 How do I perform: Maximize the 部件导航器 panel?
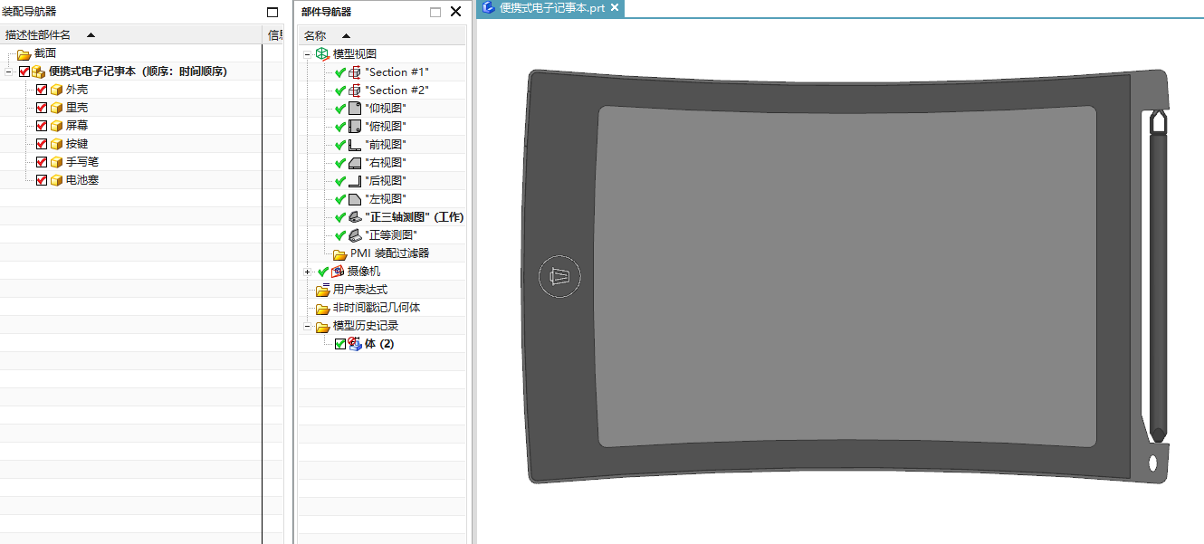435,13
